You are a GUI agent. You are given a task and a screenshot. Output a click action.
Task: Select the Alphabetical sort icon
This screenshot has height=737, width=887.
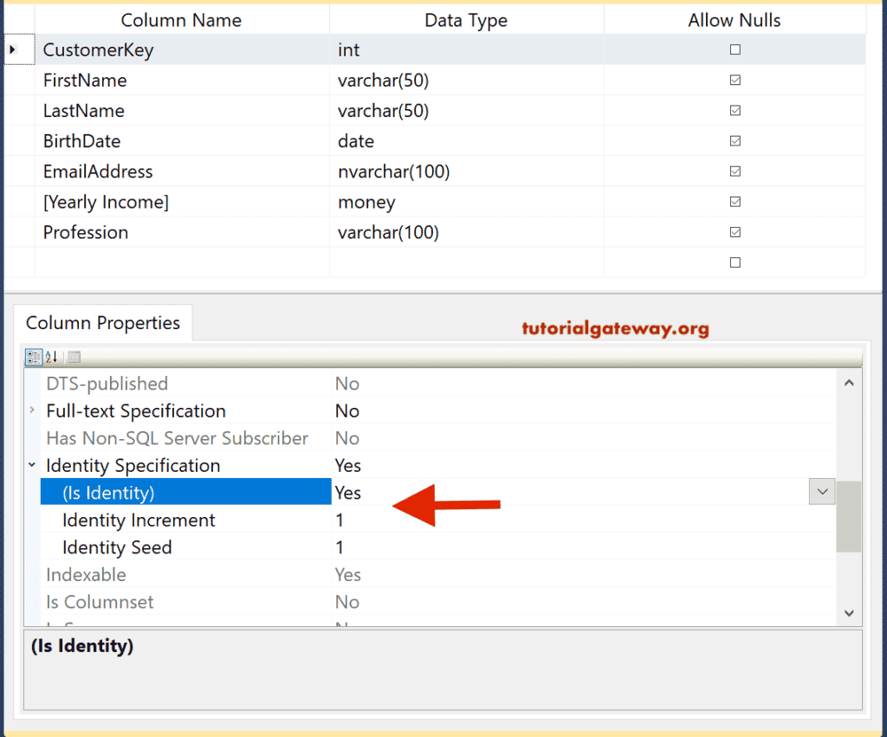click(x=52, y=356)
